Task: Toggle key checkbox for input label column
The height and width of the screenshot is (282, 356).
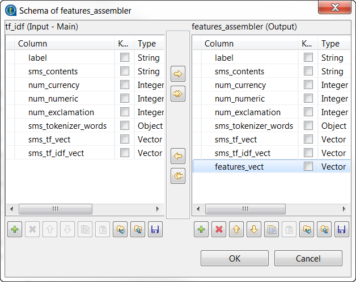Action: [x=125, y=58]
